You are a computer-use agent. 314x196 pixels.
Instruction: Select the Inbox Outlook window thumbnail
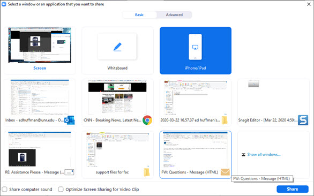[x=40, y=97]
